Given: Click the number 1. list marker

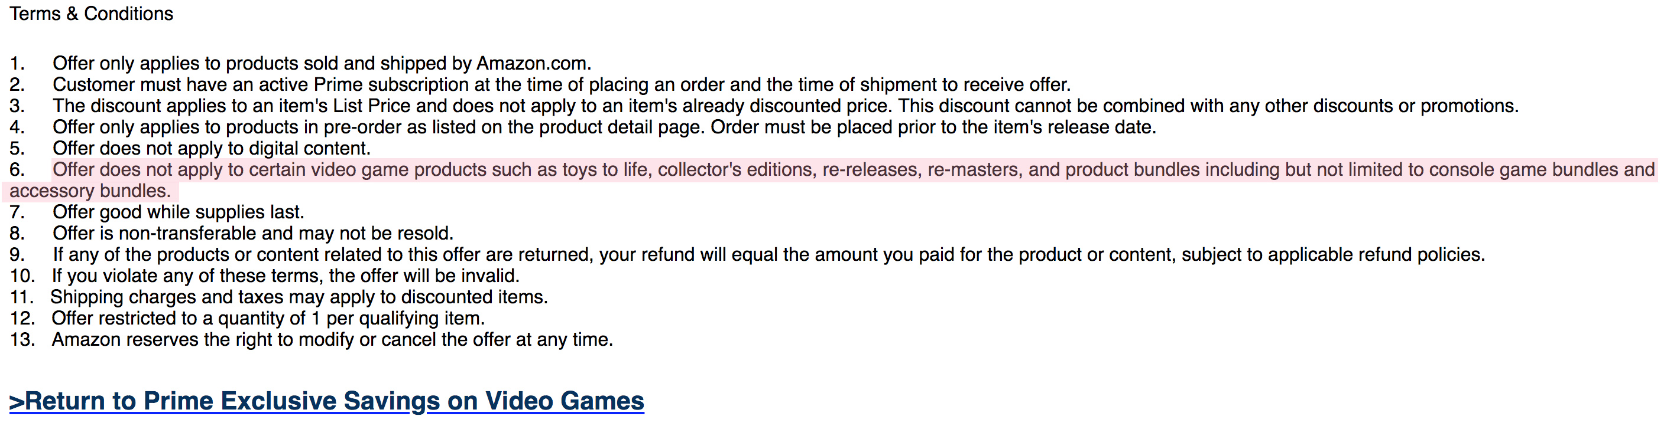Looking at the screenshot, I should click(17, 63).
